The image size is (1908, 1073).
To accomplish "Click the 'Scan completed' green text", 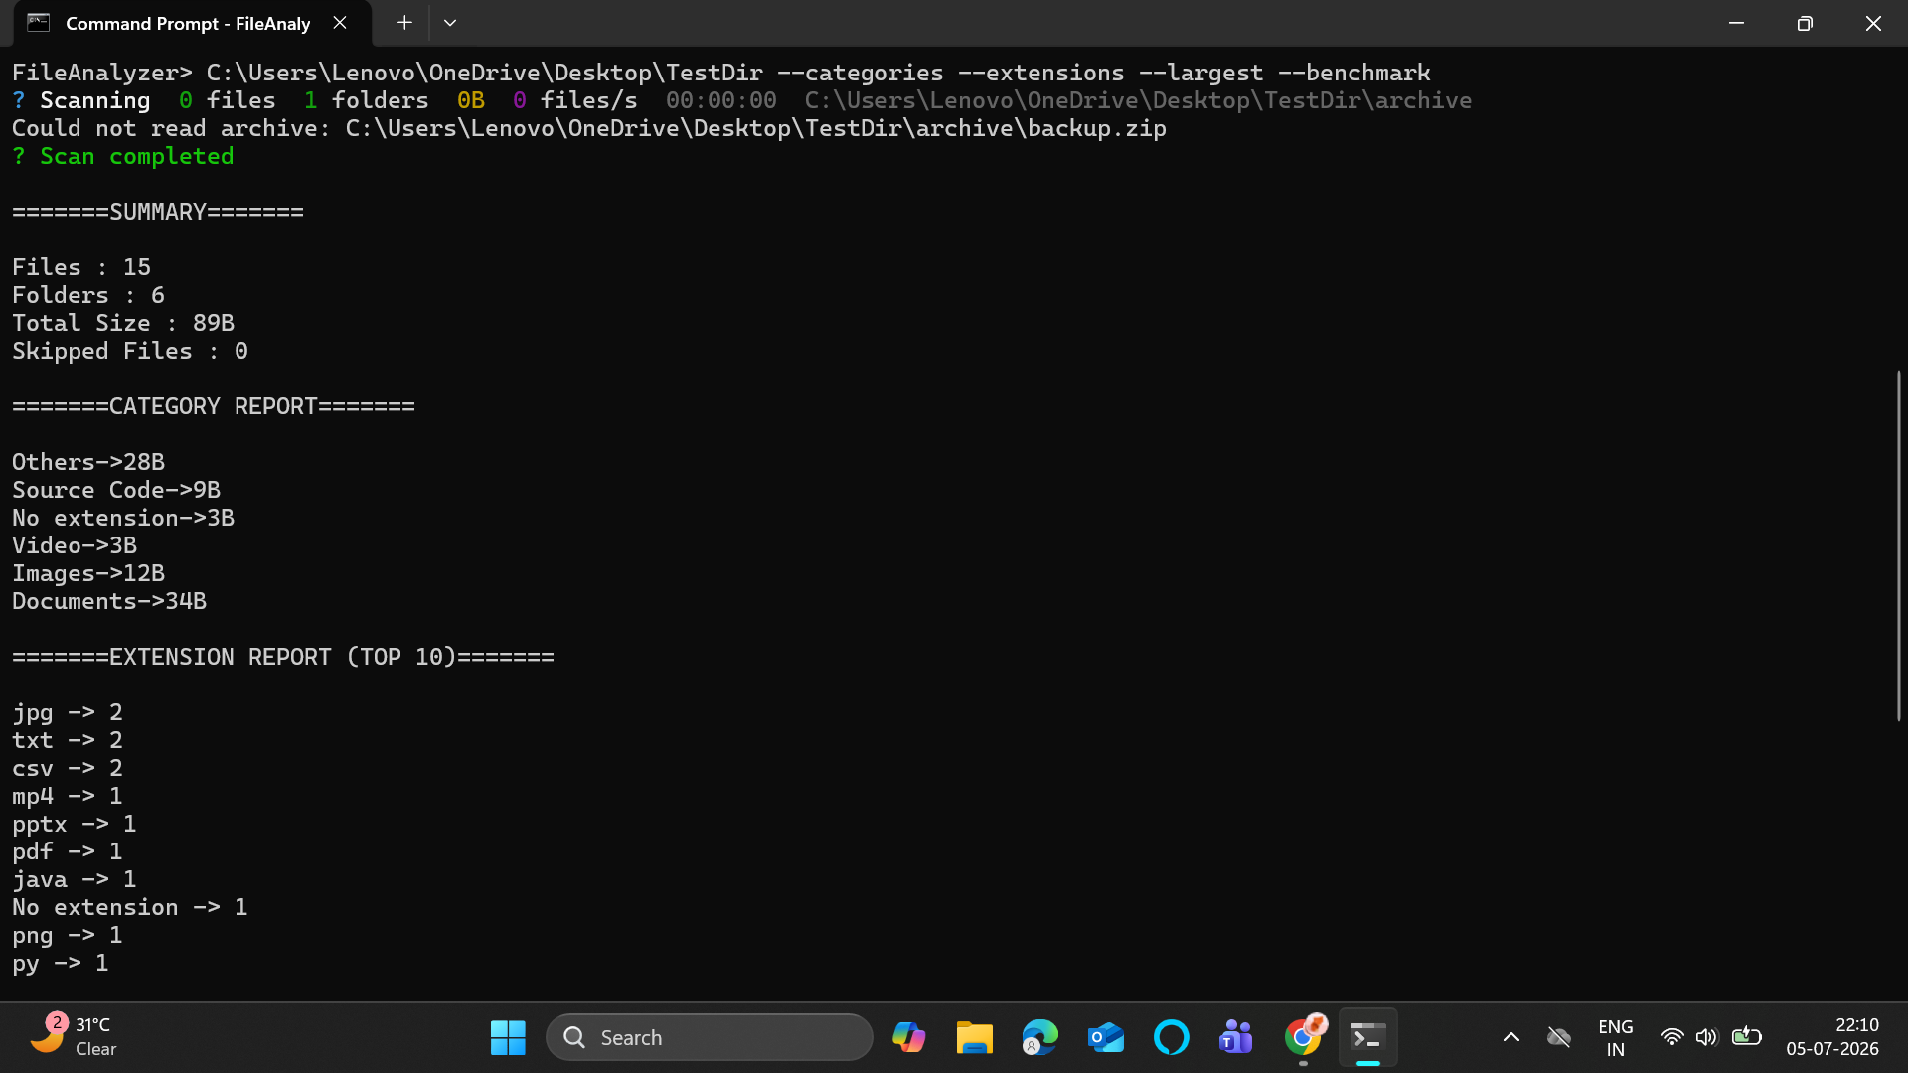I will click(137, 157).
